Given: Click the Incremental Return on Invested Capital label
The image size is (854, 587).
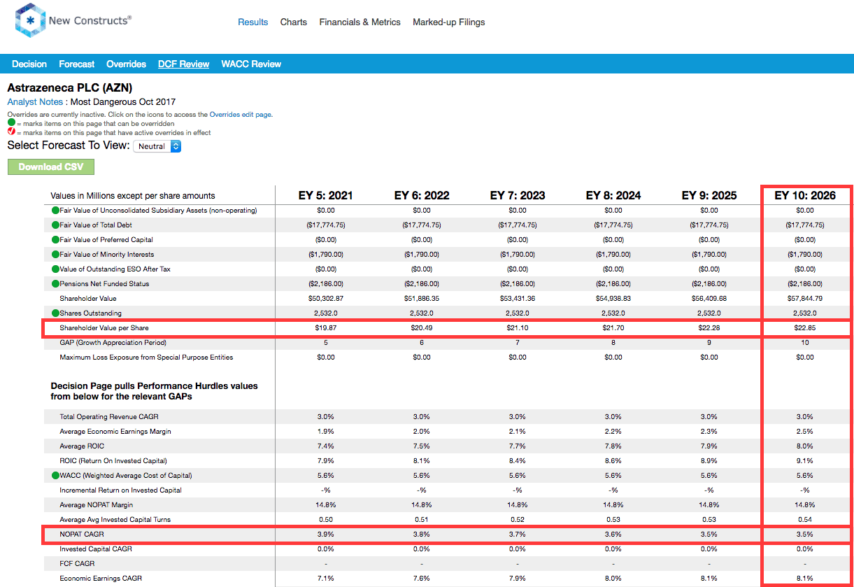Looking at the screenshot, I should (x=120, y=490).
